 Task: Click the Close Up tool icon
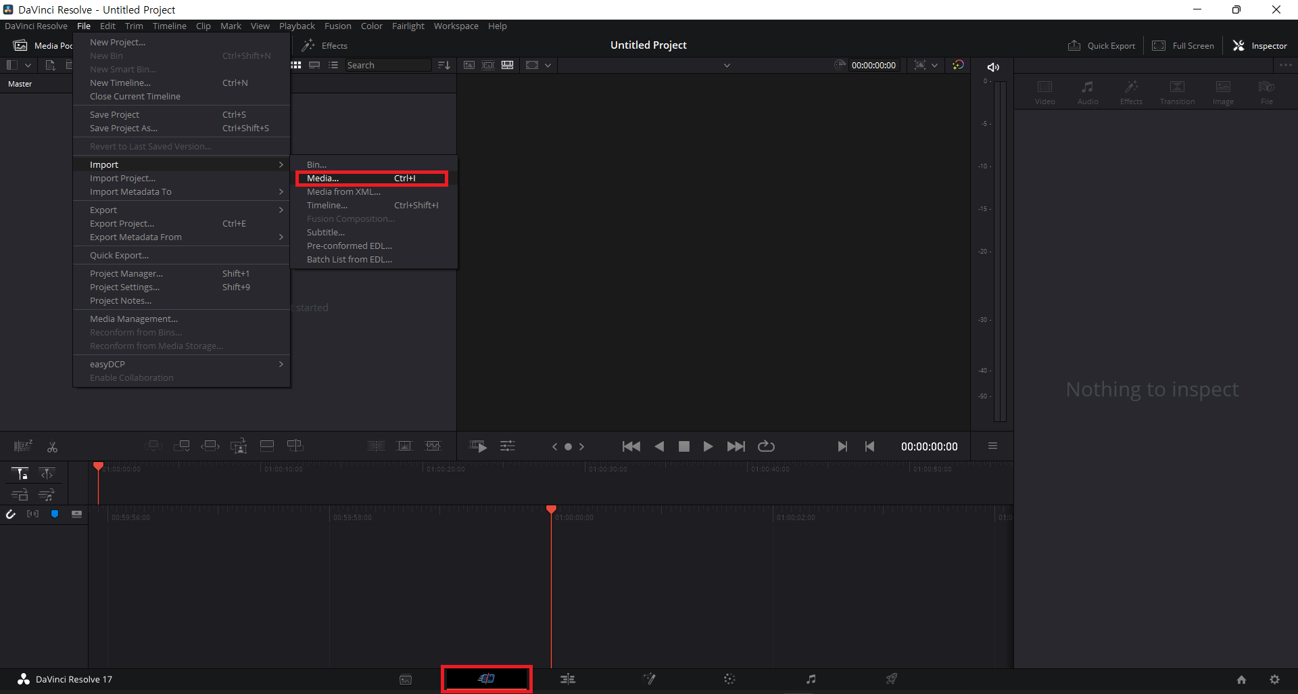coord(239,446)
